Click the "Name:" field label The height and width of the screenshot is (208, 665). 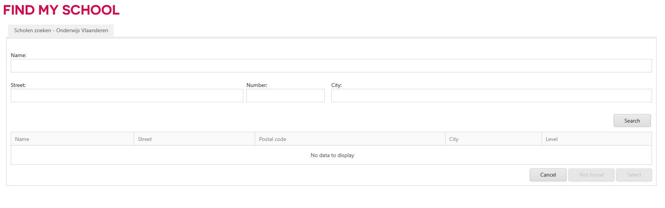pos(18,55)
